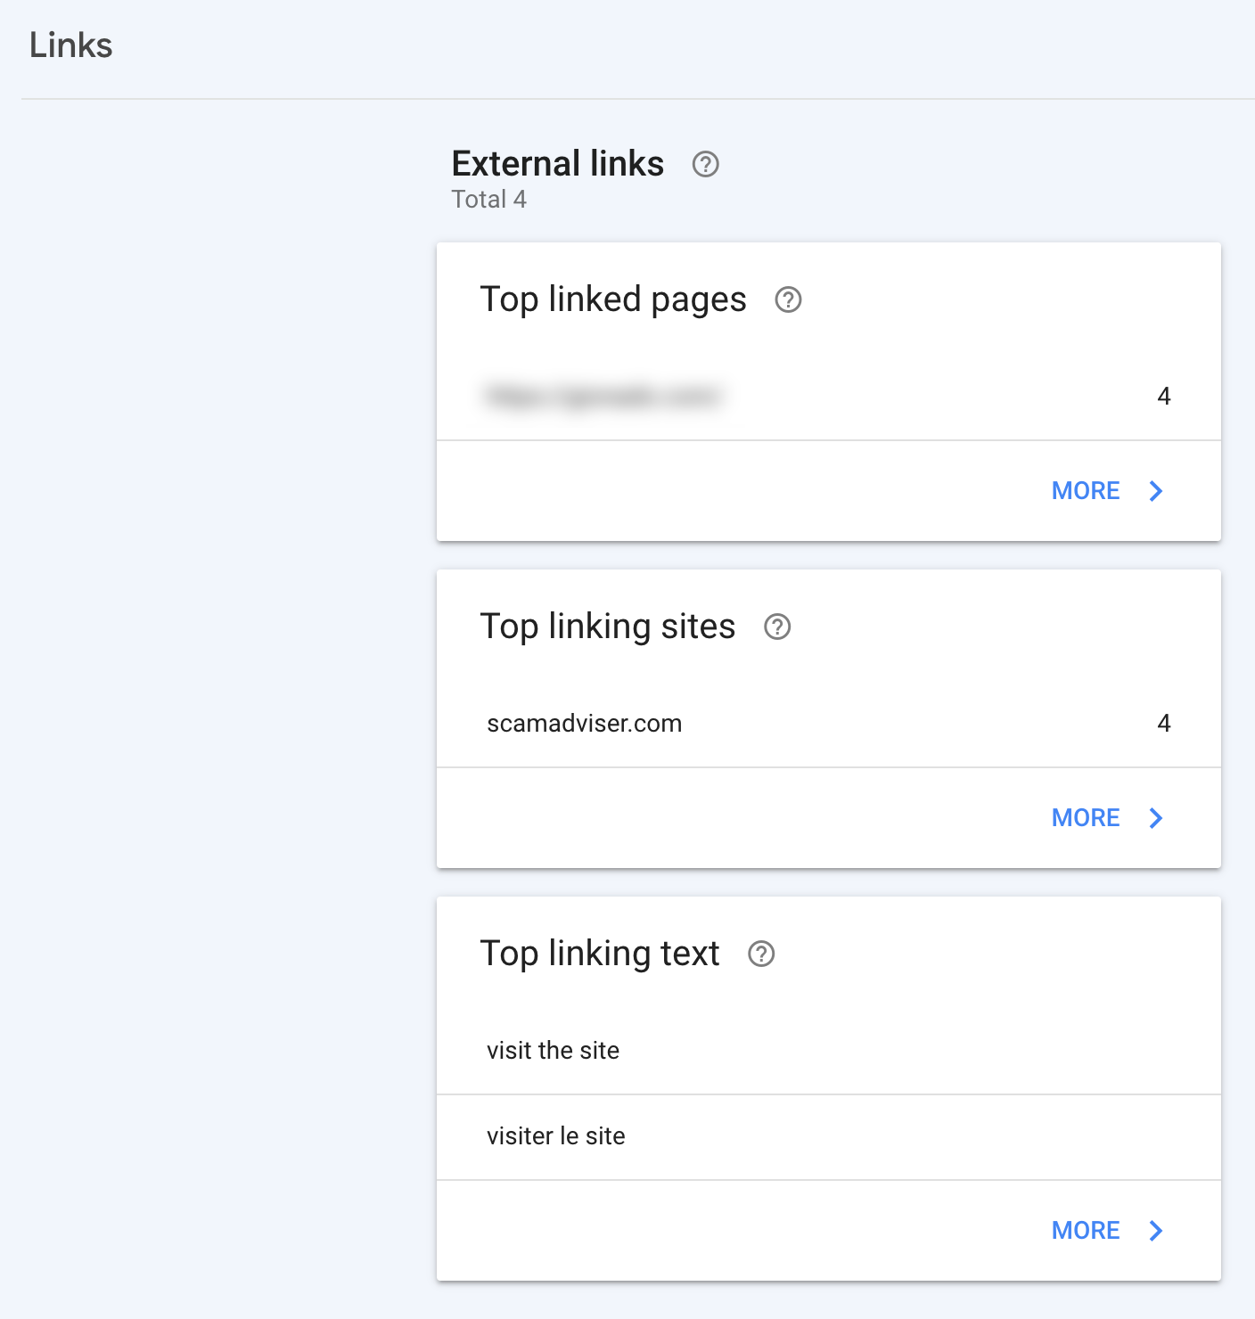Click the help icon beside External links
The height and width of the screenshot is (1319, 1255).
pyautogui.click(x=705, y=164)
